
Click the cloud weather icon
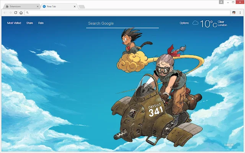point(195,23)
